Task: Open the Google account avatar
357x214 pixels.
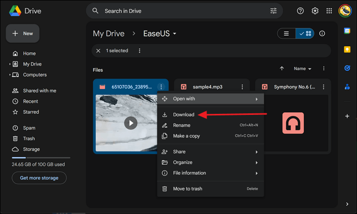Action: click(345, 11)
